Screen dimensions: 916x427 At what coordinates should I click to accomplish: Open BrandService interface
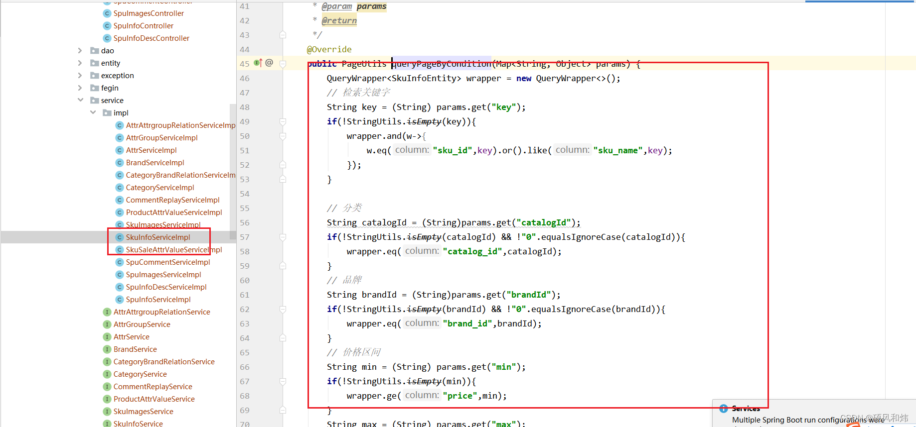pos(135,349)
